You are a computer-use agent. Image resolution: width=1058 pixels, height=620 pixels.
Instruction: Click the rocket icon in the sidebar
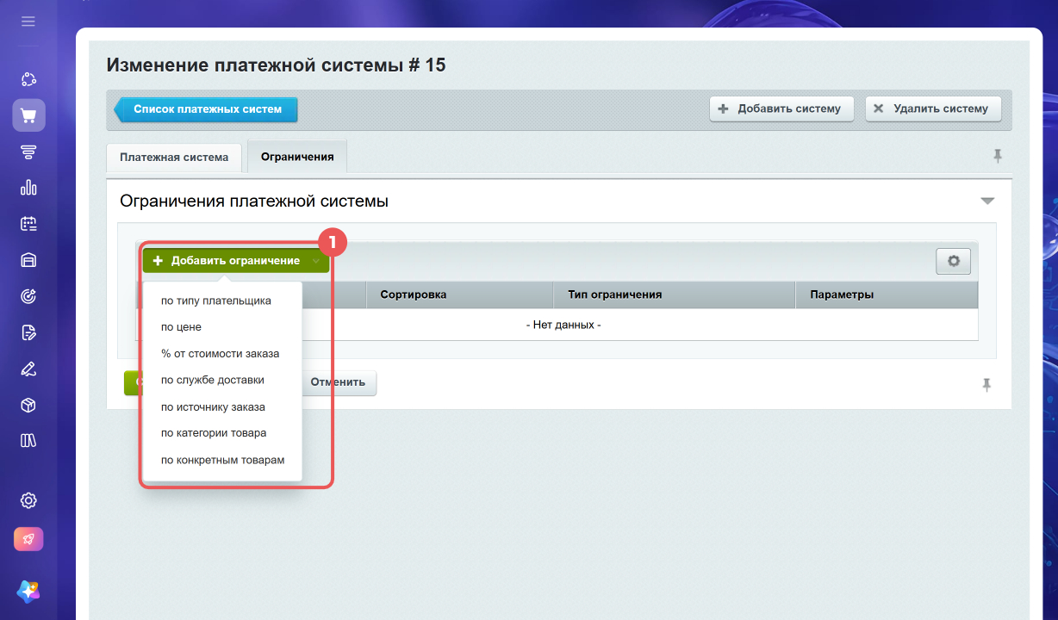pyautogui.click(x=28, y=539)
